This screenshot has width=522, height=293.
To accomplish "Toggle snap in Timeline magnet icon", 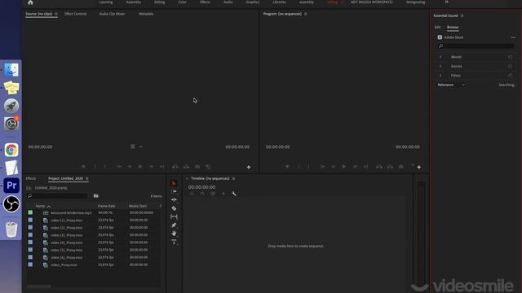I will point(202,194).
